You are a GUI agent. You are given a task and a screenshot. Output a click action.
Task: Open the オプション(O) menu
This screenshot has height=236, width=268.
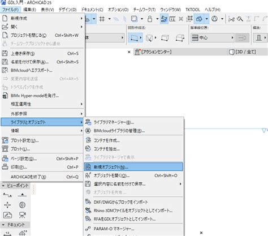coord(118,10)
